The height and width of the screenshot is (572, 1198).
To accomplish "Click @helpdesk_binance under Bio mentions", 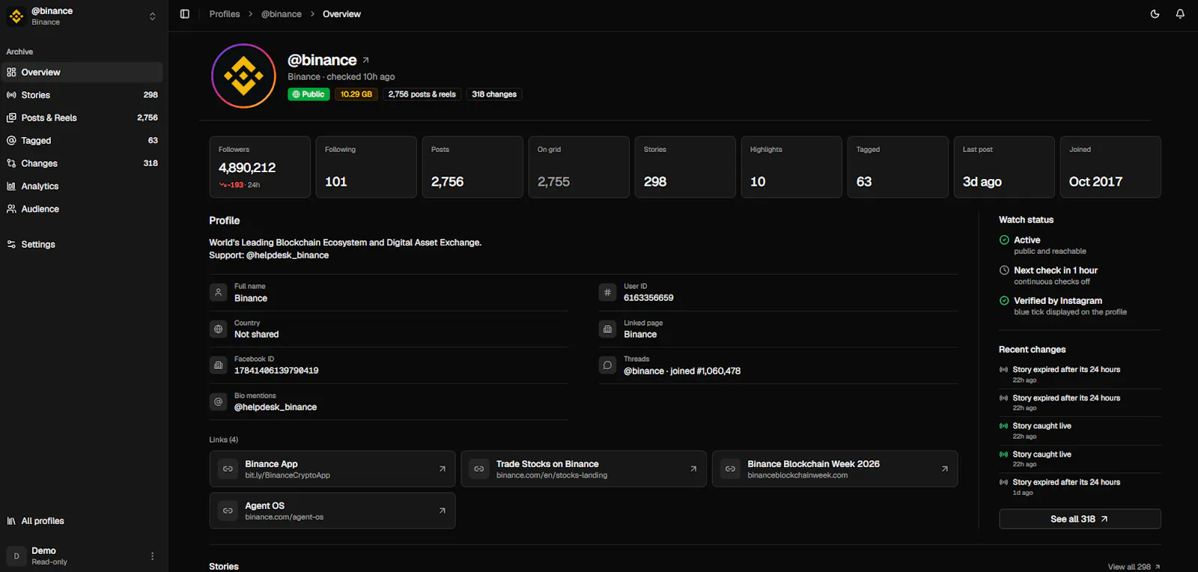I will (276, 407).
